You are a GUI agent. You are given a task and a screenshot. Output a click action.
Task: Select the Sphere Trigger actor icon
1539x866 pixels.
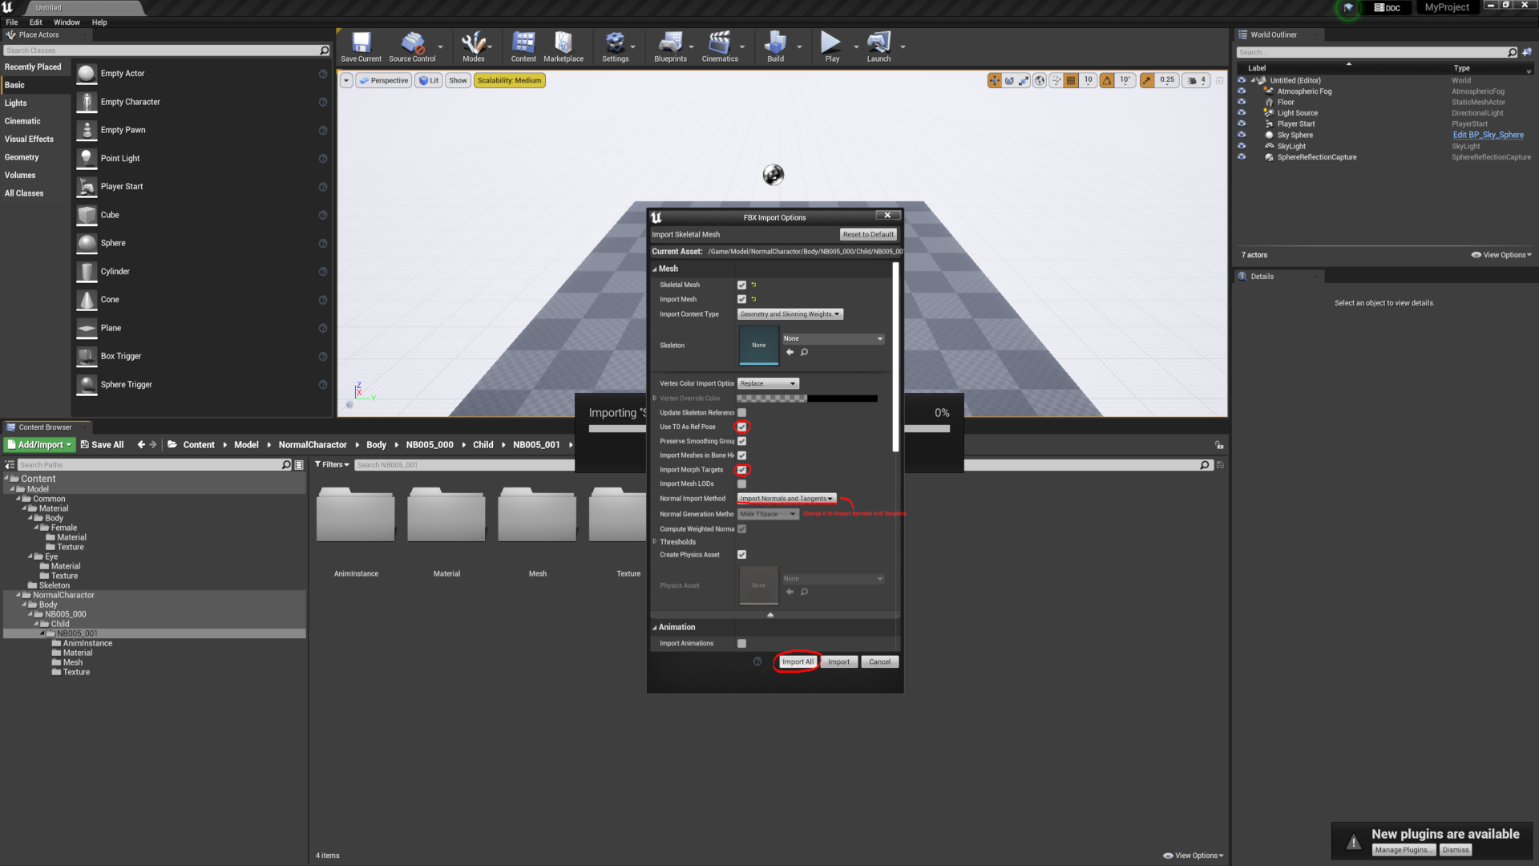[x=87, y=385]
